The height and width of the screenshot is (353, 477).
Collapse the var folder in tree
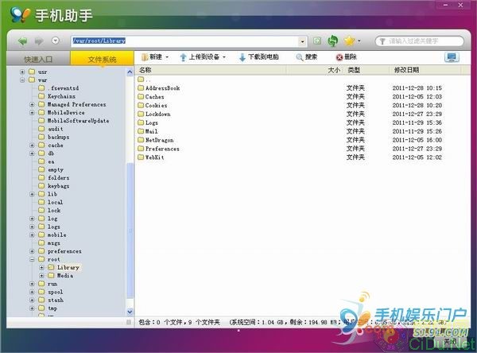point(22,80)
